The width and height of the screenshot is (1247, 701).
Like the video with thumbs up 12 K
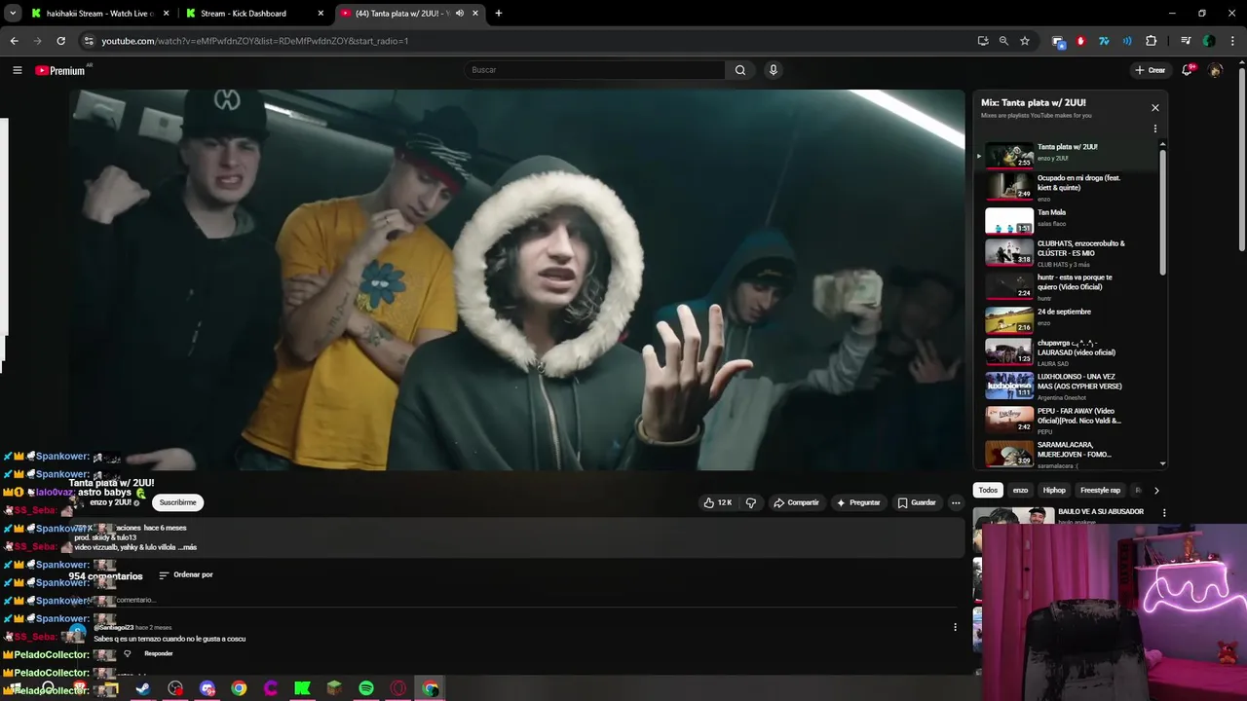click(x=717, y=502)
